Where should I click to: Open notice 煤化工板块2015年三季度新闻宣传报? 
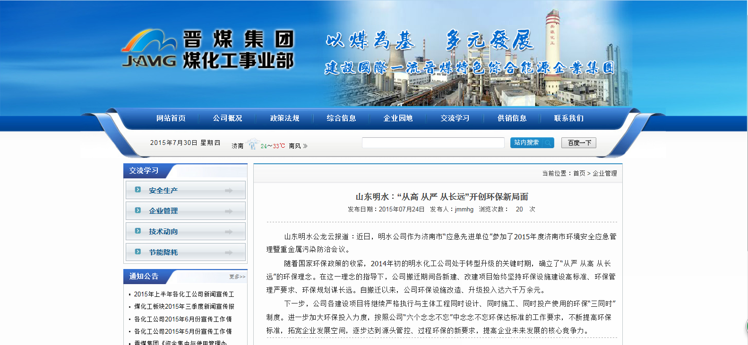[184, 306]
